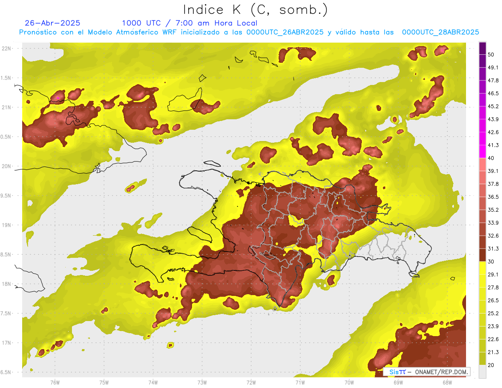Click the '41.3' value on the color scale
The height and width of the screenshot is (388, 502).
[493, 145]
